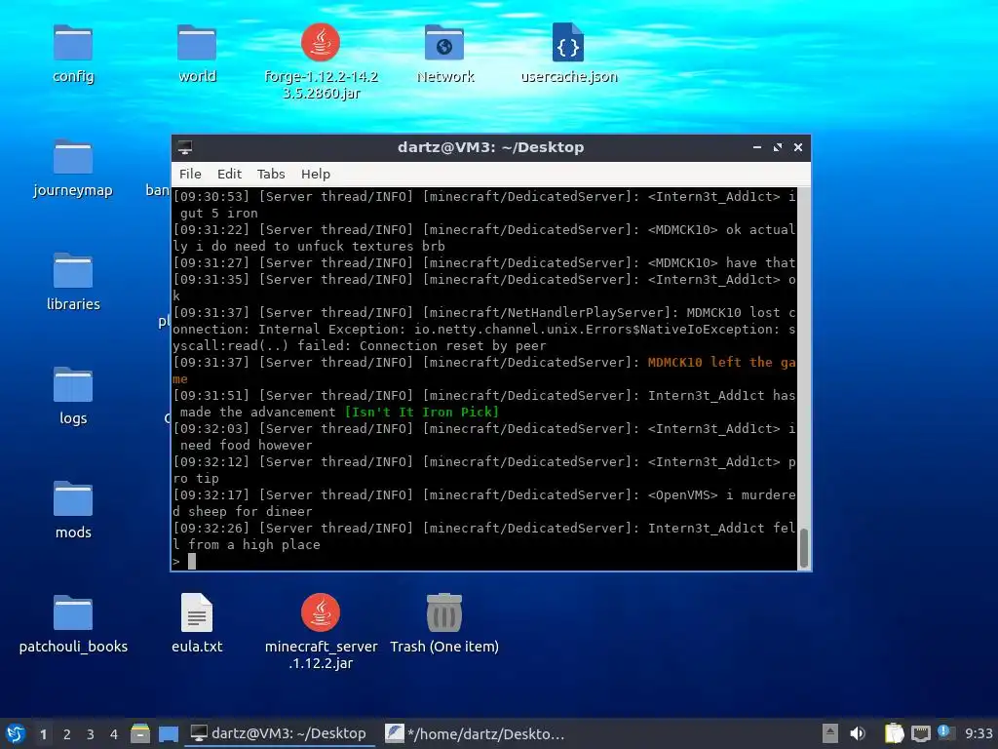Open the world folder icon
Viewport: 998px width, 749px height.
197,43
